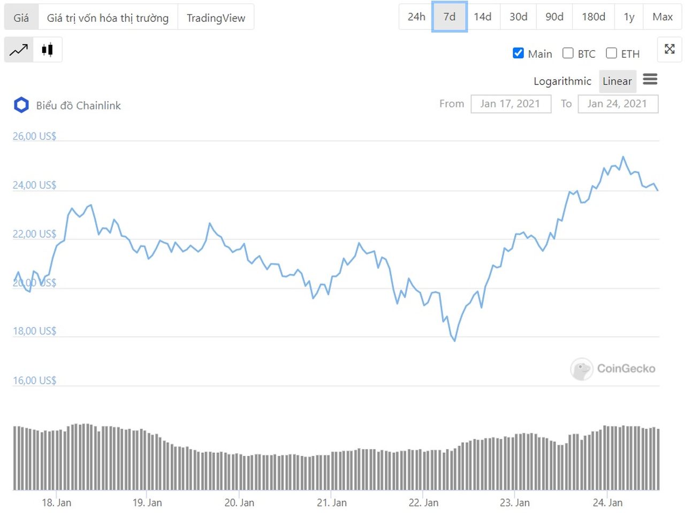Screen dimensions: 685x513
Task: Switch to candlestick chart view
Action: (47, 50)
